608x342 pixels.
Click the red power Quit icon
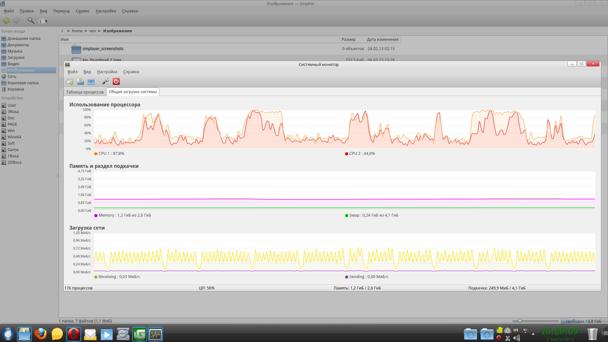point(116,82)
